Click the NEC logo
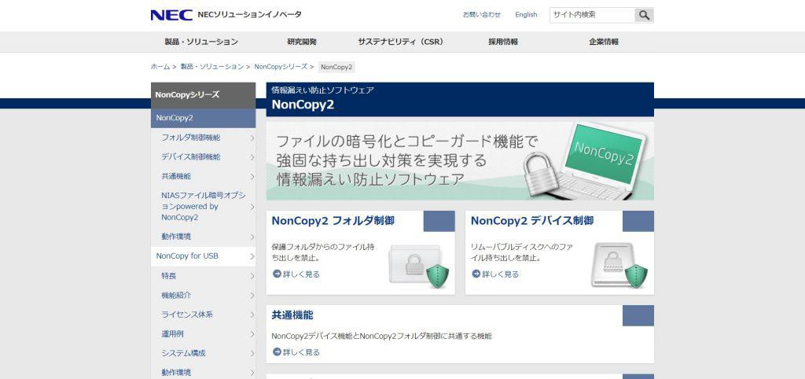 click(171, 15)
